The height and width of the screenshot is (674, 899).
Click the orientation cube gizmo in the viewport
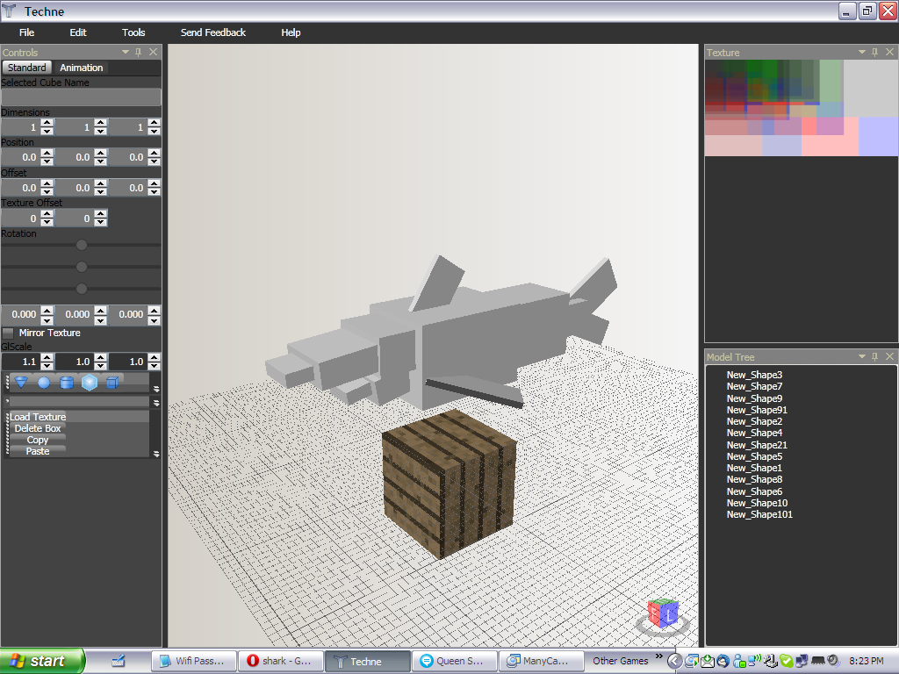pyautogui.click(x=663, y=616)
